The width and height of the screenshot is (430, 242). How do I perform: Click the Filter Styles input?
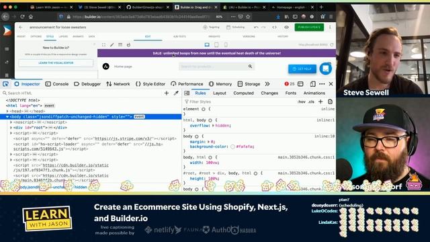pyautogui.click(x=239, y=102)
